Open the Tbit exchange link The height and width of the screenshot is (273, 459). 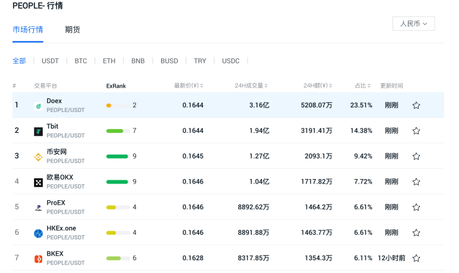[x=52, y=127]
